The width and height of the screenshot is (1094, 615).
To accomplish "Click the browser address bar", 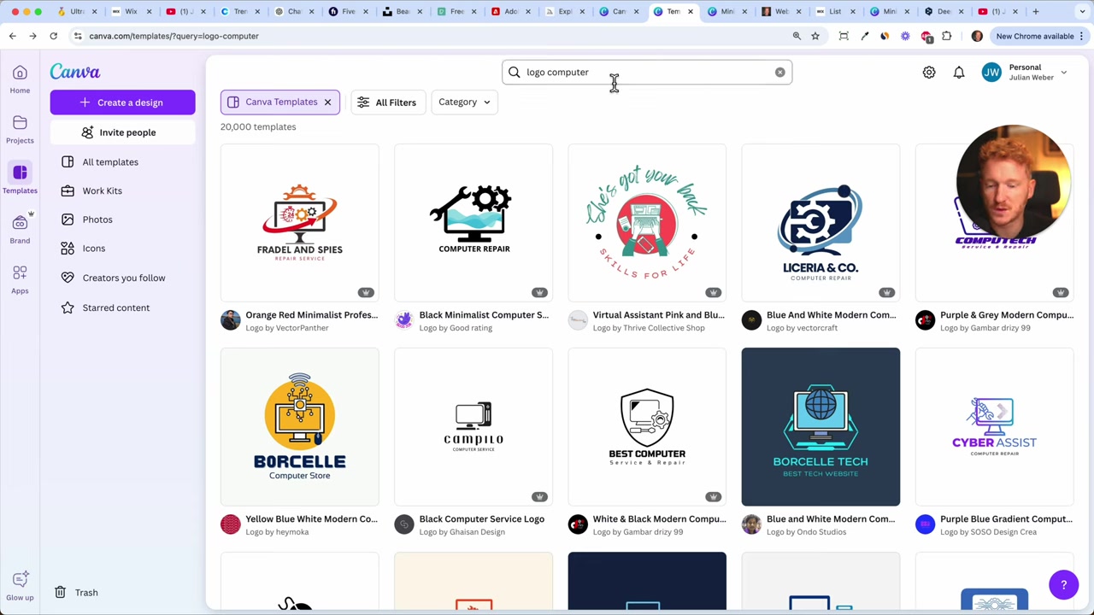I will point(427,36).
